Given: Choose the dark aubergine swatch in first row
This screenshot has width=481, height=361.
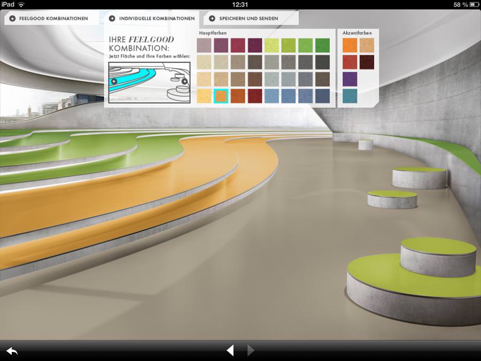Looking at the screenshot, I should click(255, 45).
